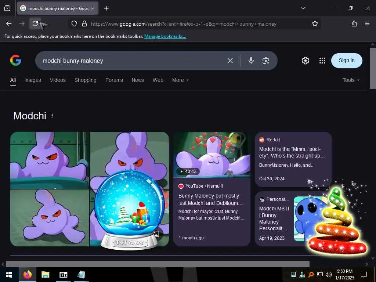
Task: Open the Firefox application menu
Action: (367, 23)
